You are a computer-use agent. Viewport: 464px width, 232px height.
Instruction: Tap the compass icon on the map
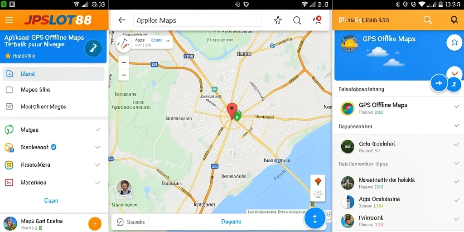tap(123, 44)
